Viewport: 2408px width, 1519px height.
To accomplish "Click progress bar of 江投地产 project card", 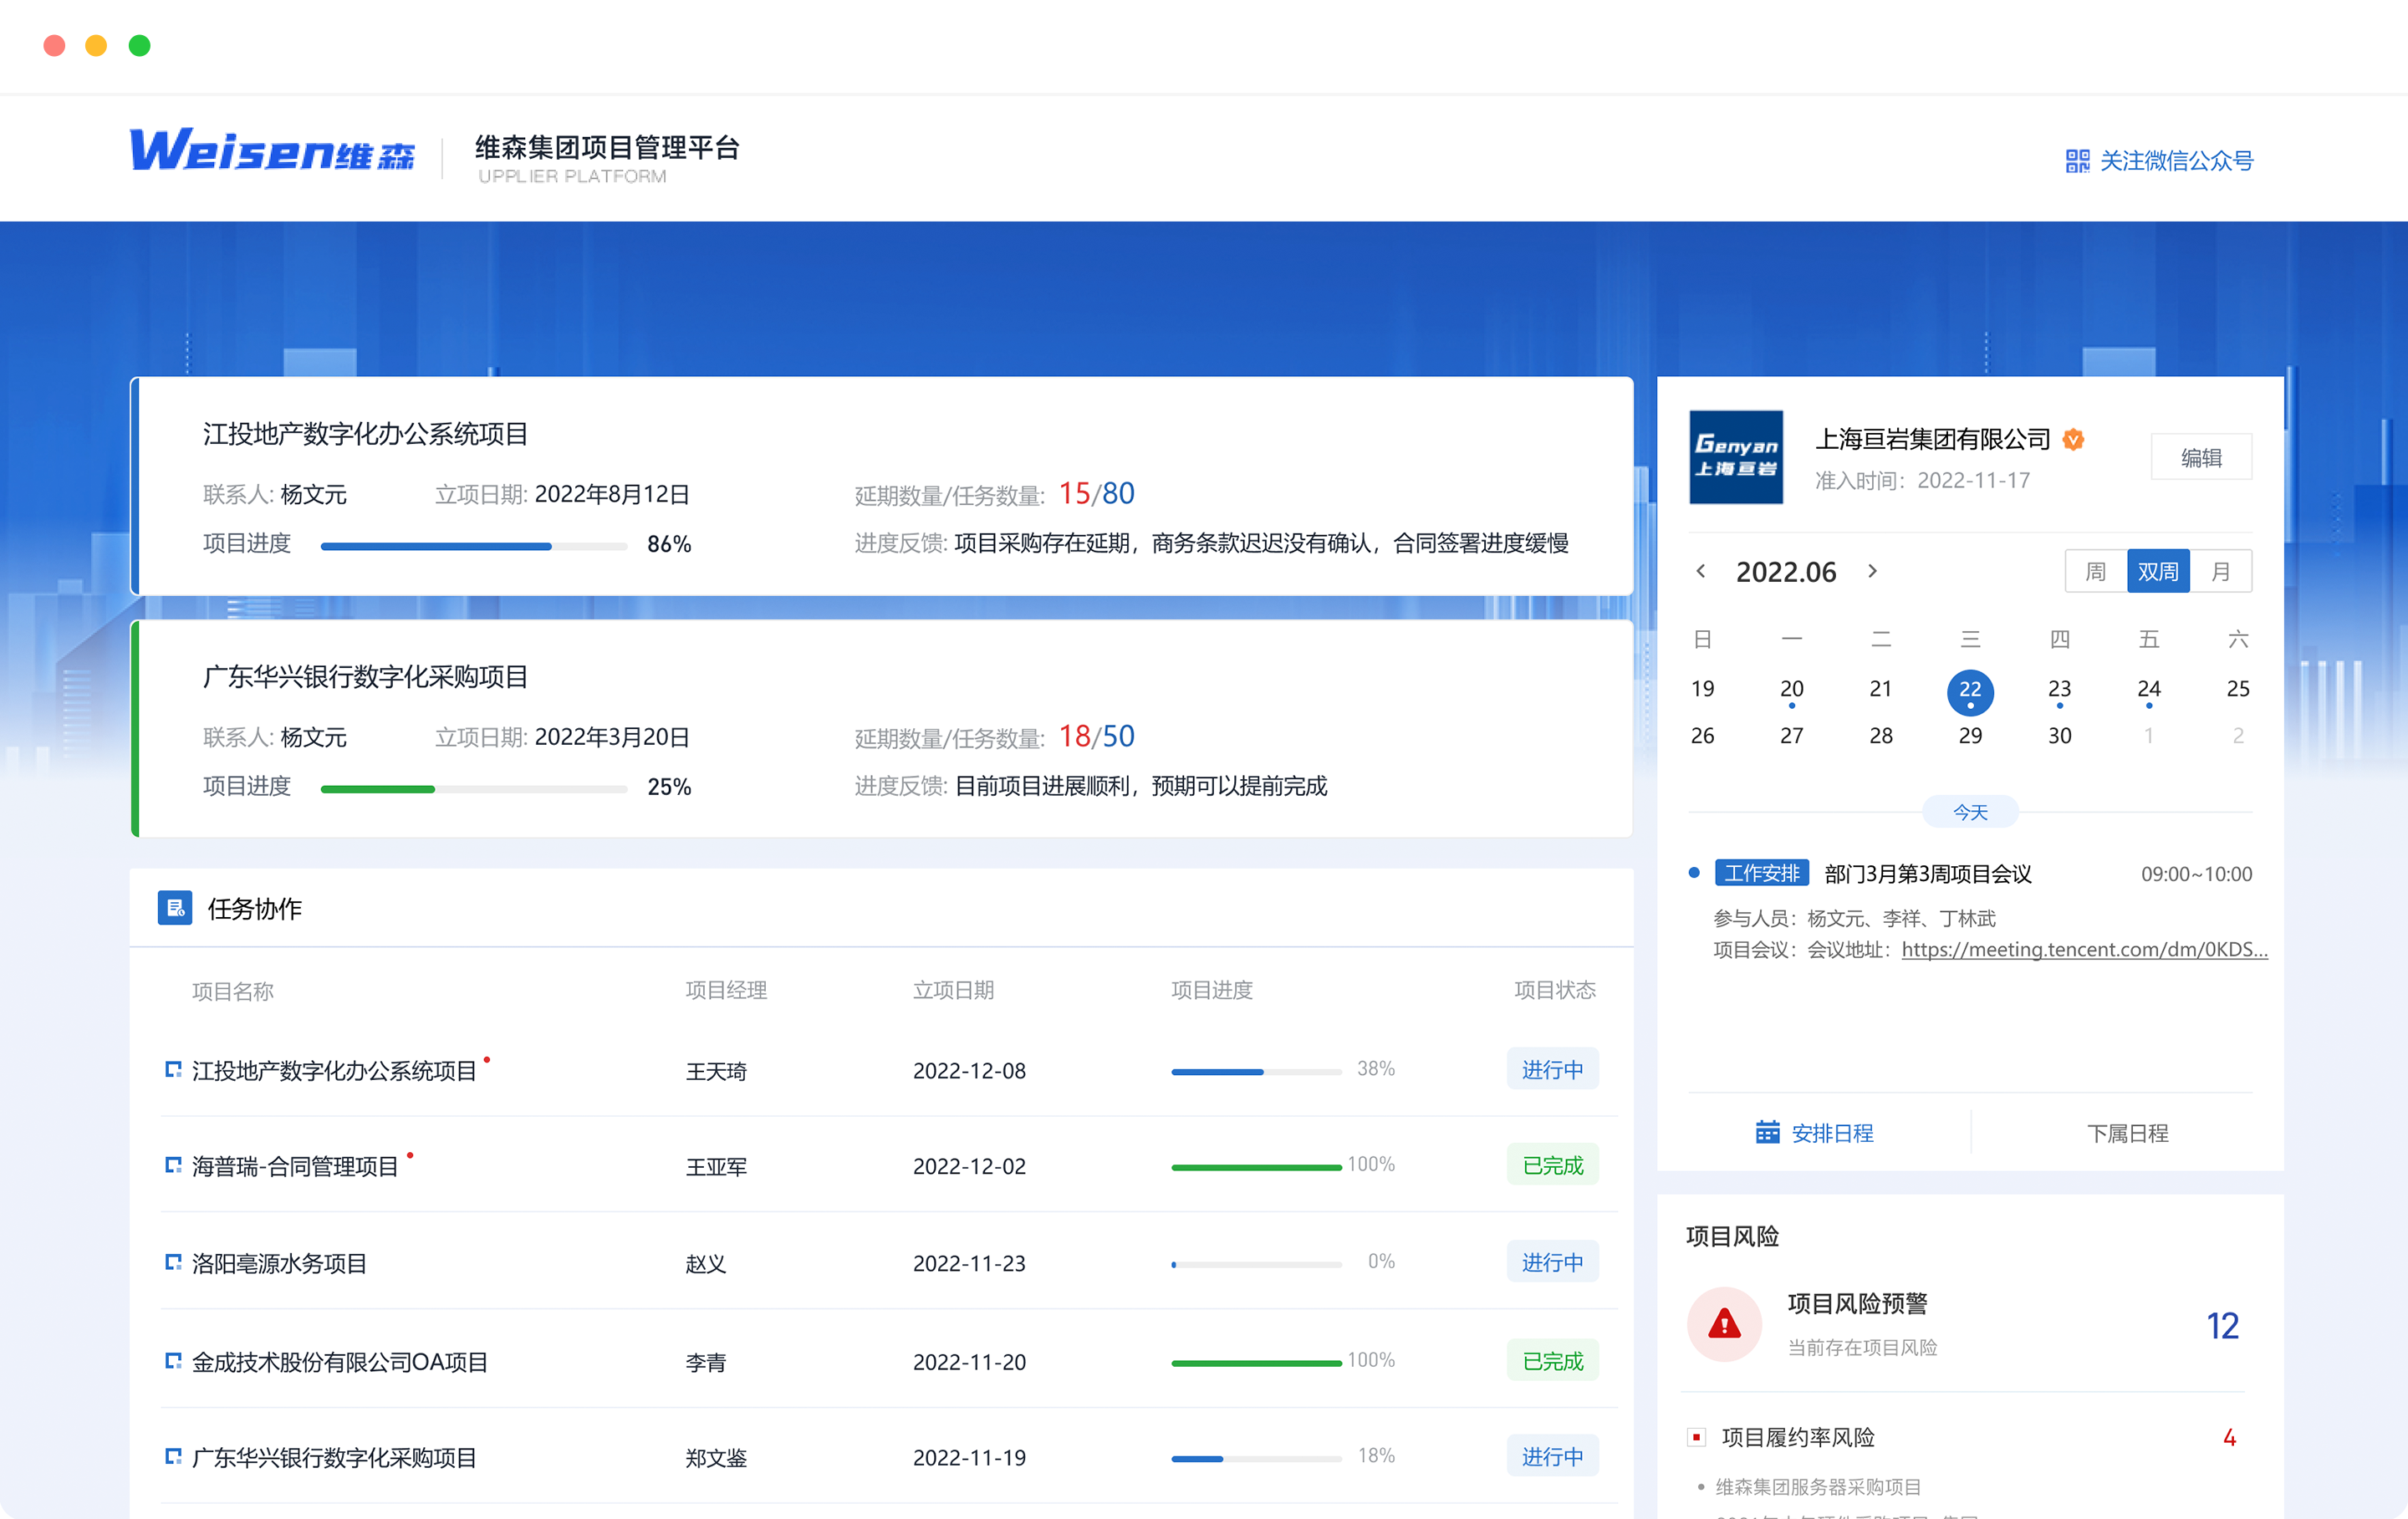I will click(473, 546).
